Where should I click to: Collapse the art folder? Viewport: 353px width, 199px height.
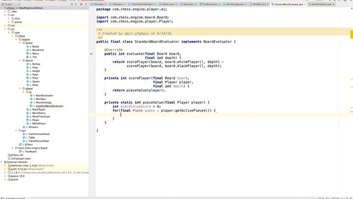(x=6, y=15)
